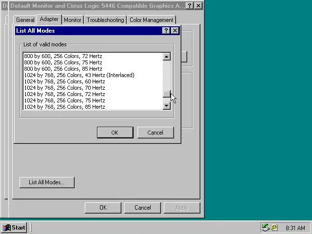The height and width of the screenshot is (234, 312).
Task: Click the 8:31 AM taskbar clock
Action: click(x=295, y=228)
